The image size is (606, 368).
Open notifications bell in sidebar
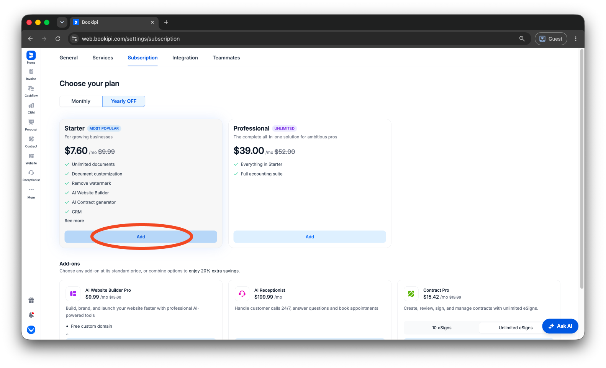coord(31,315)
